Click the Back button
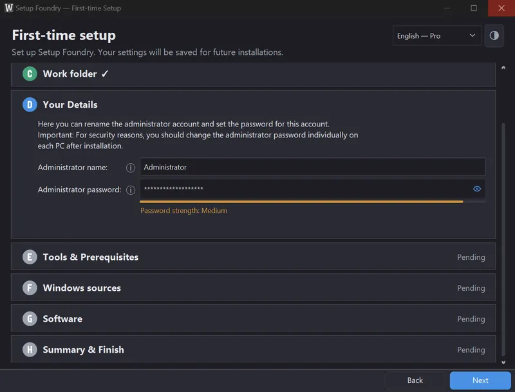Image resolution: width=515 pixels, height=392 pixels. 415,380
